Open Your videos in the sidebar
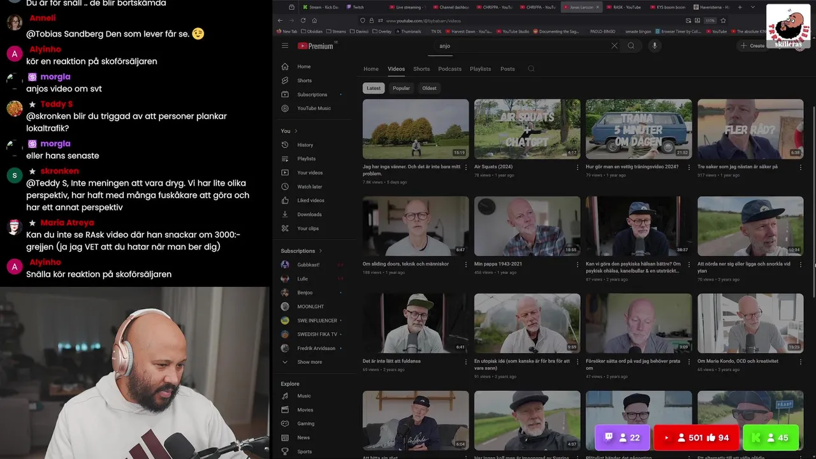Image resolution: width=816 pixels, height=459 pixels. 310,173
